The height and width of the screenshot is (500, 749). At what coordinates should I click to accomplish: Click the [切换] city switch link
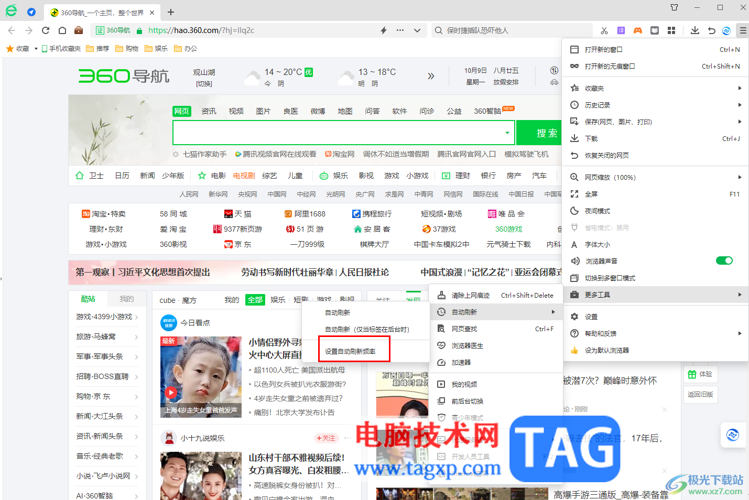click(204, 84)
